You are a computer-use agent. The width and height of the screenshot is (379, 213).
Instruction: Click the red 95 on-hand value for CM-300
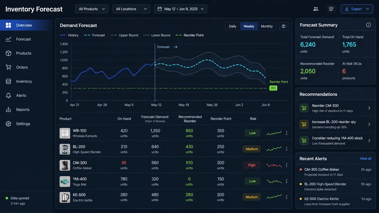tap(124, 163)
